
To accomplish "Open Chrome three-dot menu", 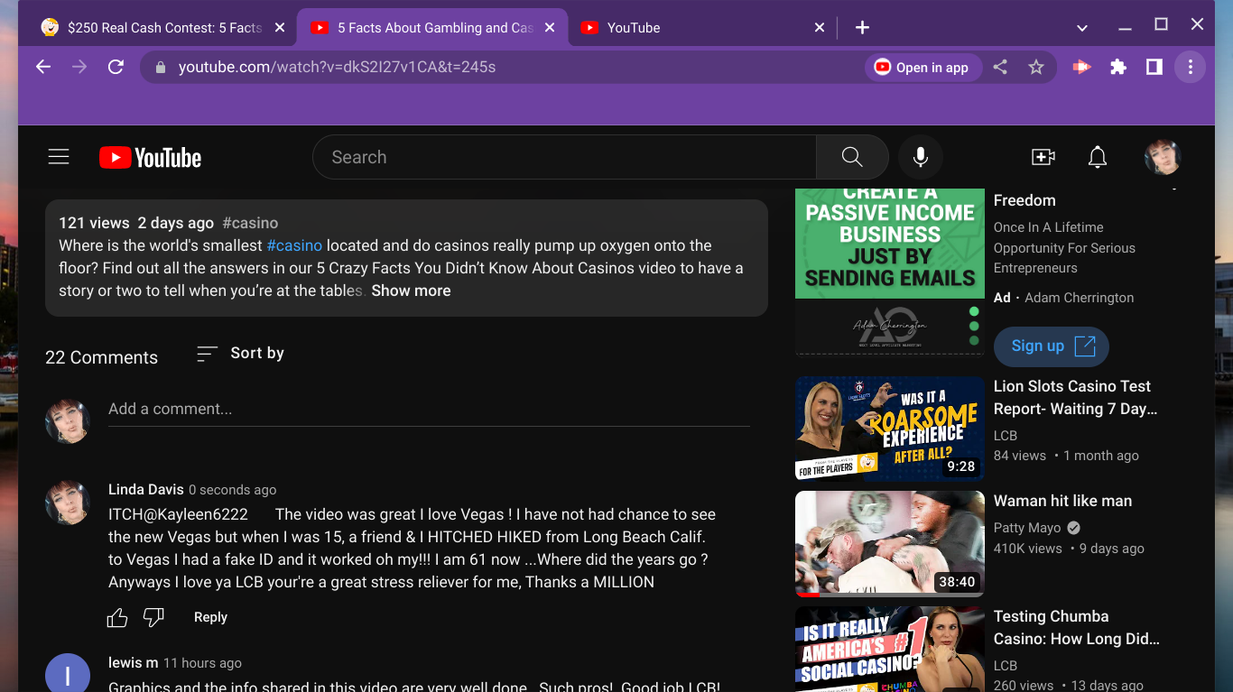I will coord(1191,67).
